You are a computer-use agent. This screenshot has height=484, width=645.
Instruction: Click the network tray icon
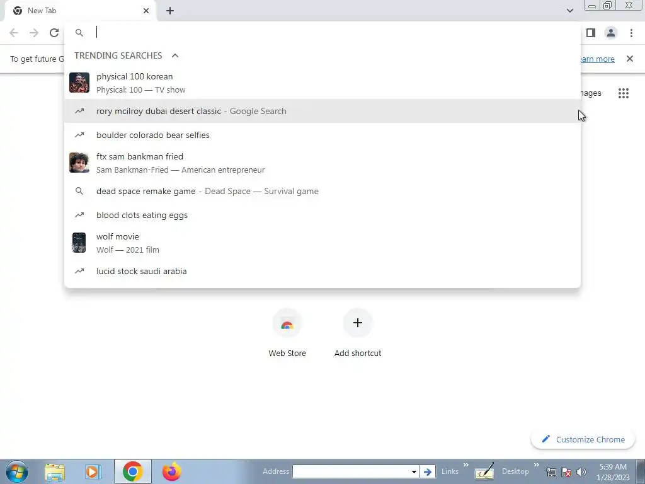(x=551, y=472)
